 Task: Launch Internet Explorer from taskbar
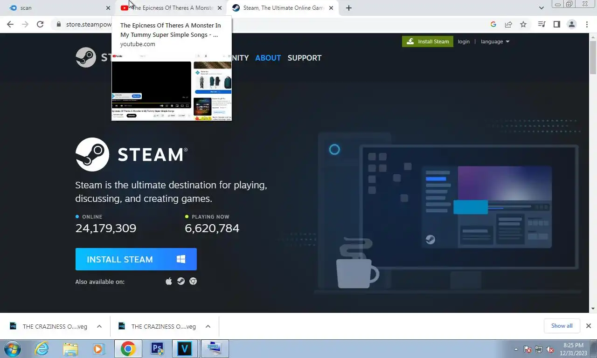pyautogui.click(x=42, y=349)
